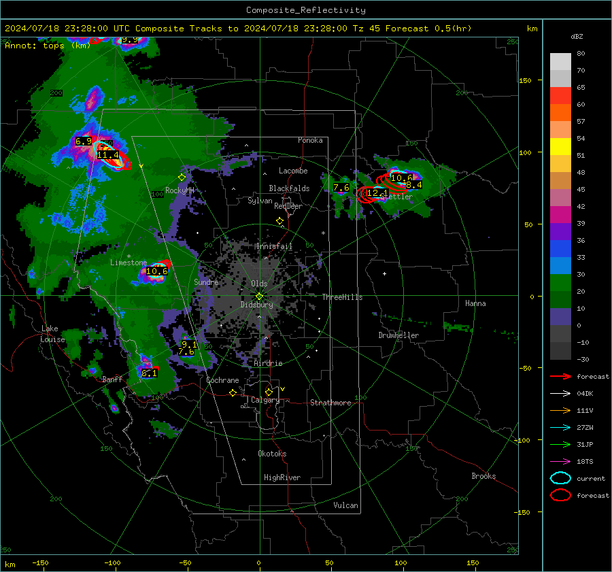Image resolution: width=612 pixels, height=572 pixels.
Task: Click the 150 tick on right km axis
Action: tap(526, 80)
